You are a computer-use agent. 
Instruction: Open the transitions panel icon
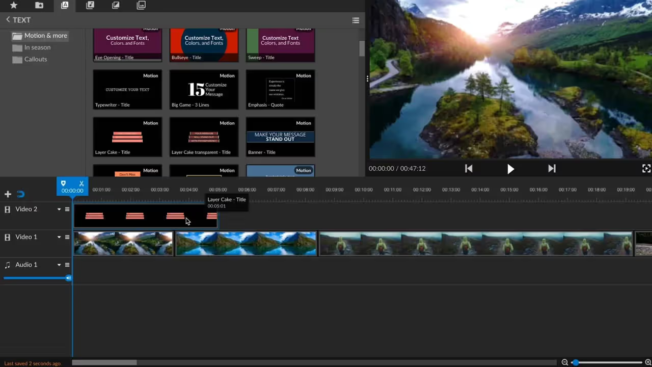pyautogui.click(x=116, y=5)
